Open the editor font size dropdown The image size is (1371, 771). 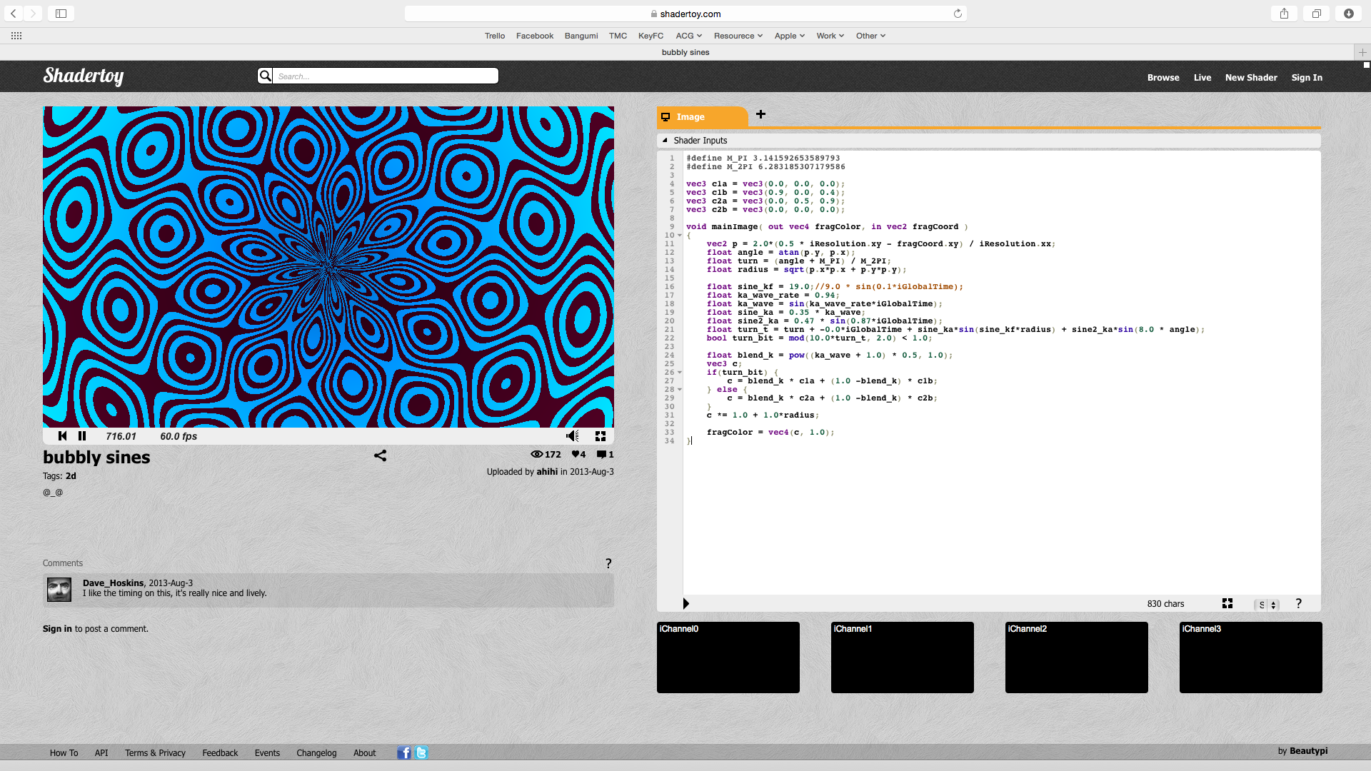(1267, 605)
